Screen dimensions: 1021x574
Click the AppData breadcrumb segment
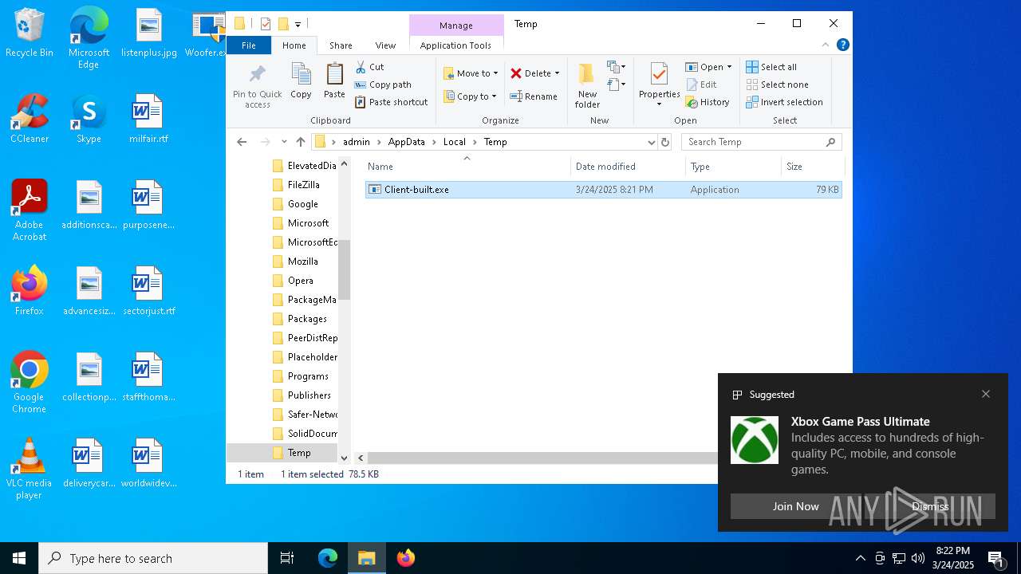pyautogui.click(x=407, y=142)
